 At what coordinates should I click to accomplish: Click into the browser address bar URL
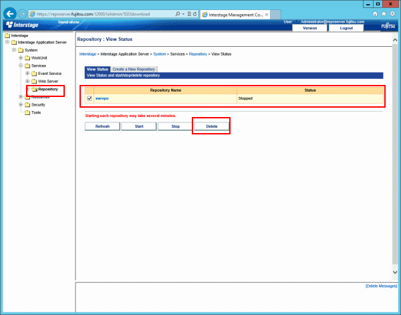click(x=94, y=14)
